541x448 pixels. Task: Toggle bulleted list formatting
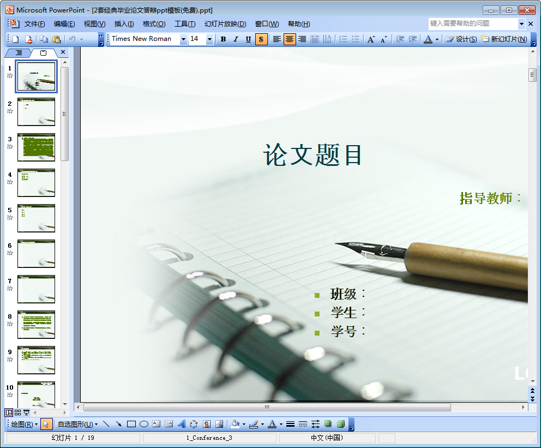356,39
